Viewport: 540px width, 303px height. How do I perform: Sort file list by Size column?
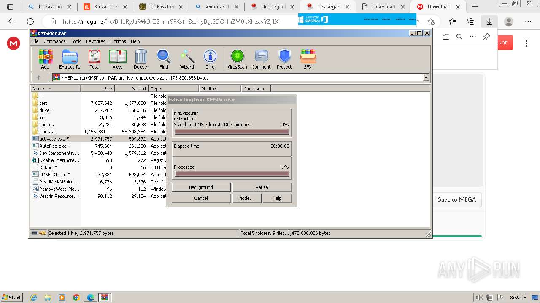97,88
